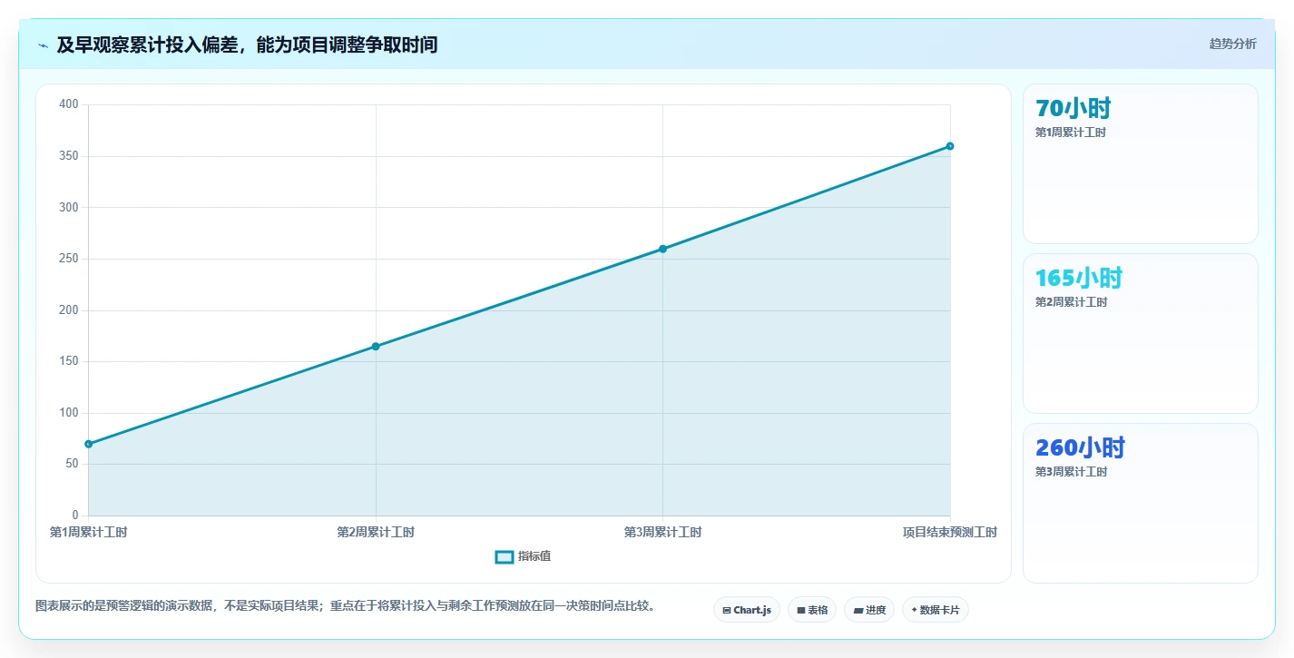Image resolution: width=1294 pixels, height=658 pixels.
Task: Select the 数据卡片 tag
Action: click(935, 610)
